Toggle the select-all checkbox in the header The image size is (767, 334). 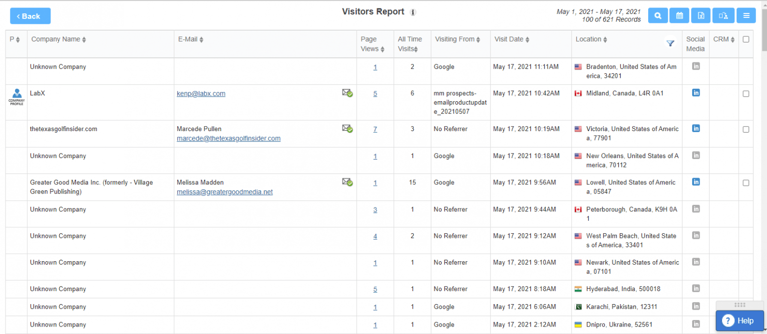pyautogui.click(x=746, y=39)
